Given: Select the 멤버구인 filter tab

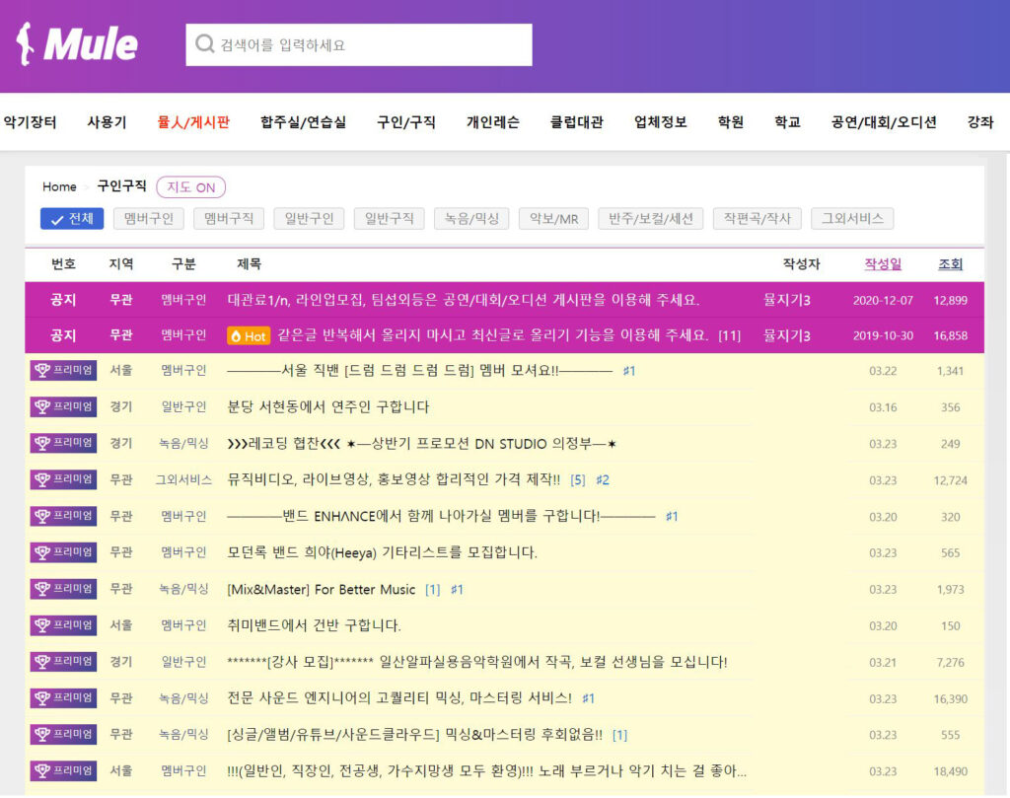Looking at the screenshot, I should [x=149, y=218].
